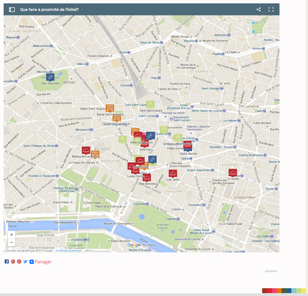Open the map legend sidebar panel
The image size is (308, 296).
[x=12, y=9]
